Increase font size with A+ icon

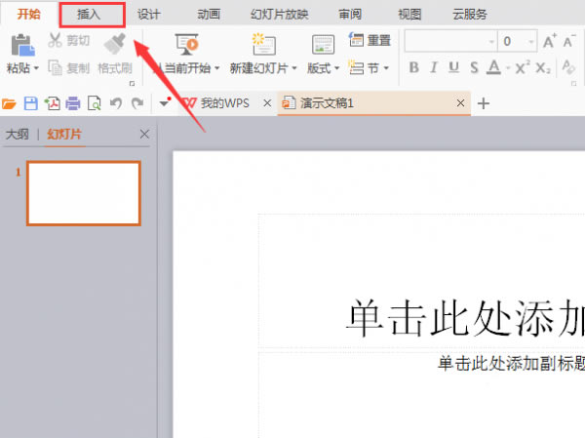[x=550, y=41]
